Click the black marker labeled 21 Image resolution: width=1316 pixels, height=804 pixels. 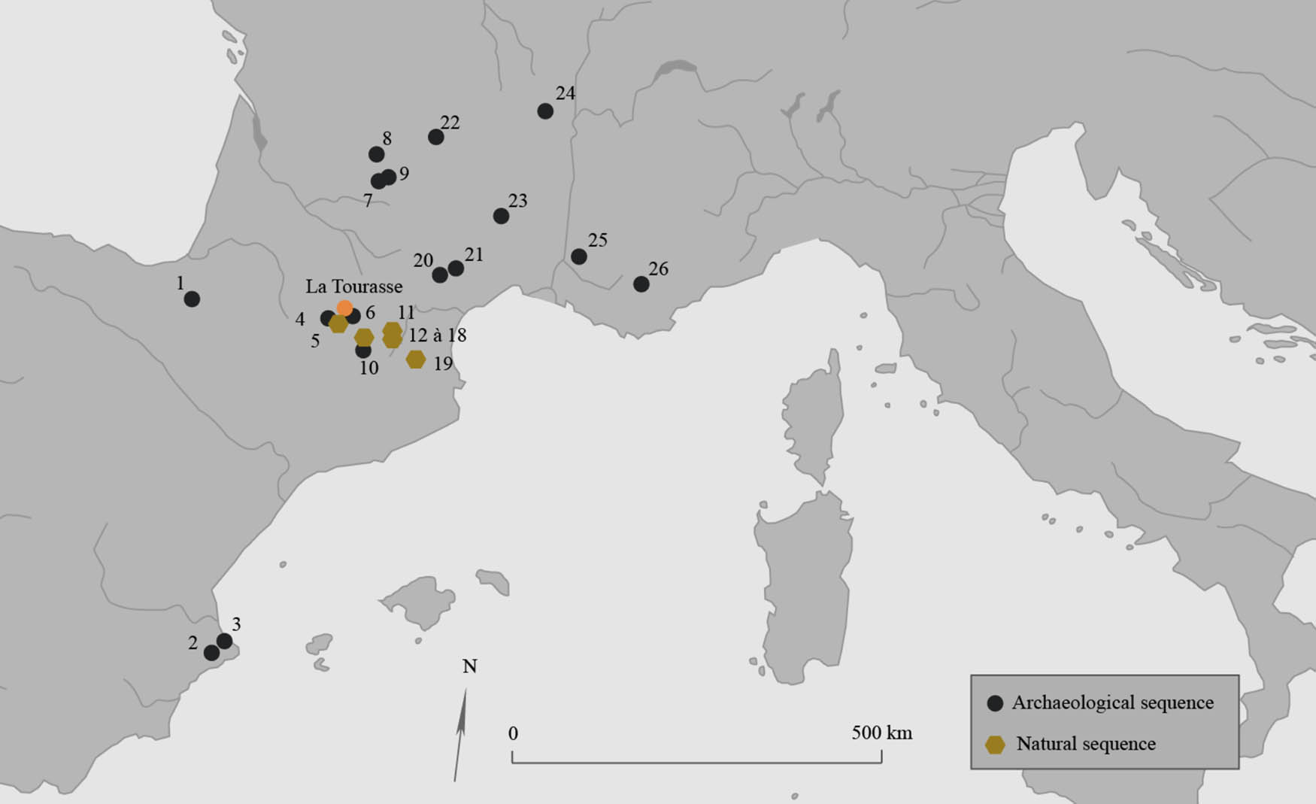coord(456,269)
